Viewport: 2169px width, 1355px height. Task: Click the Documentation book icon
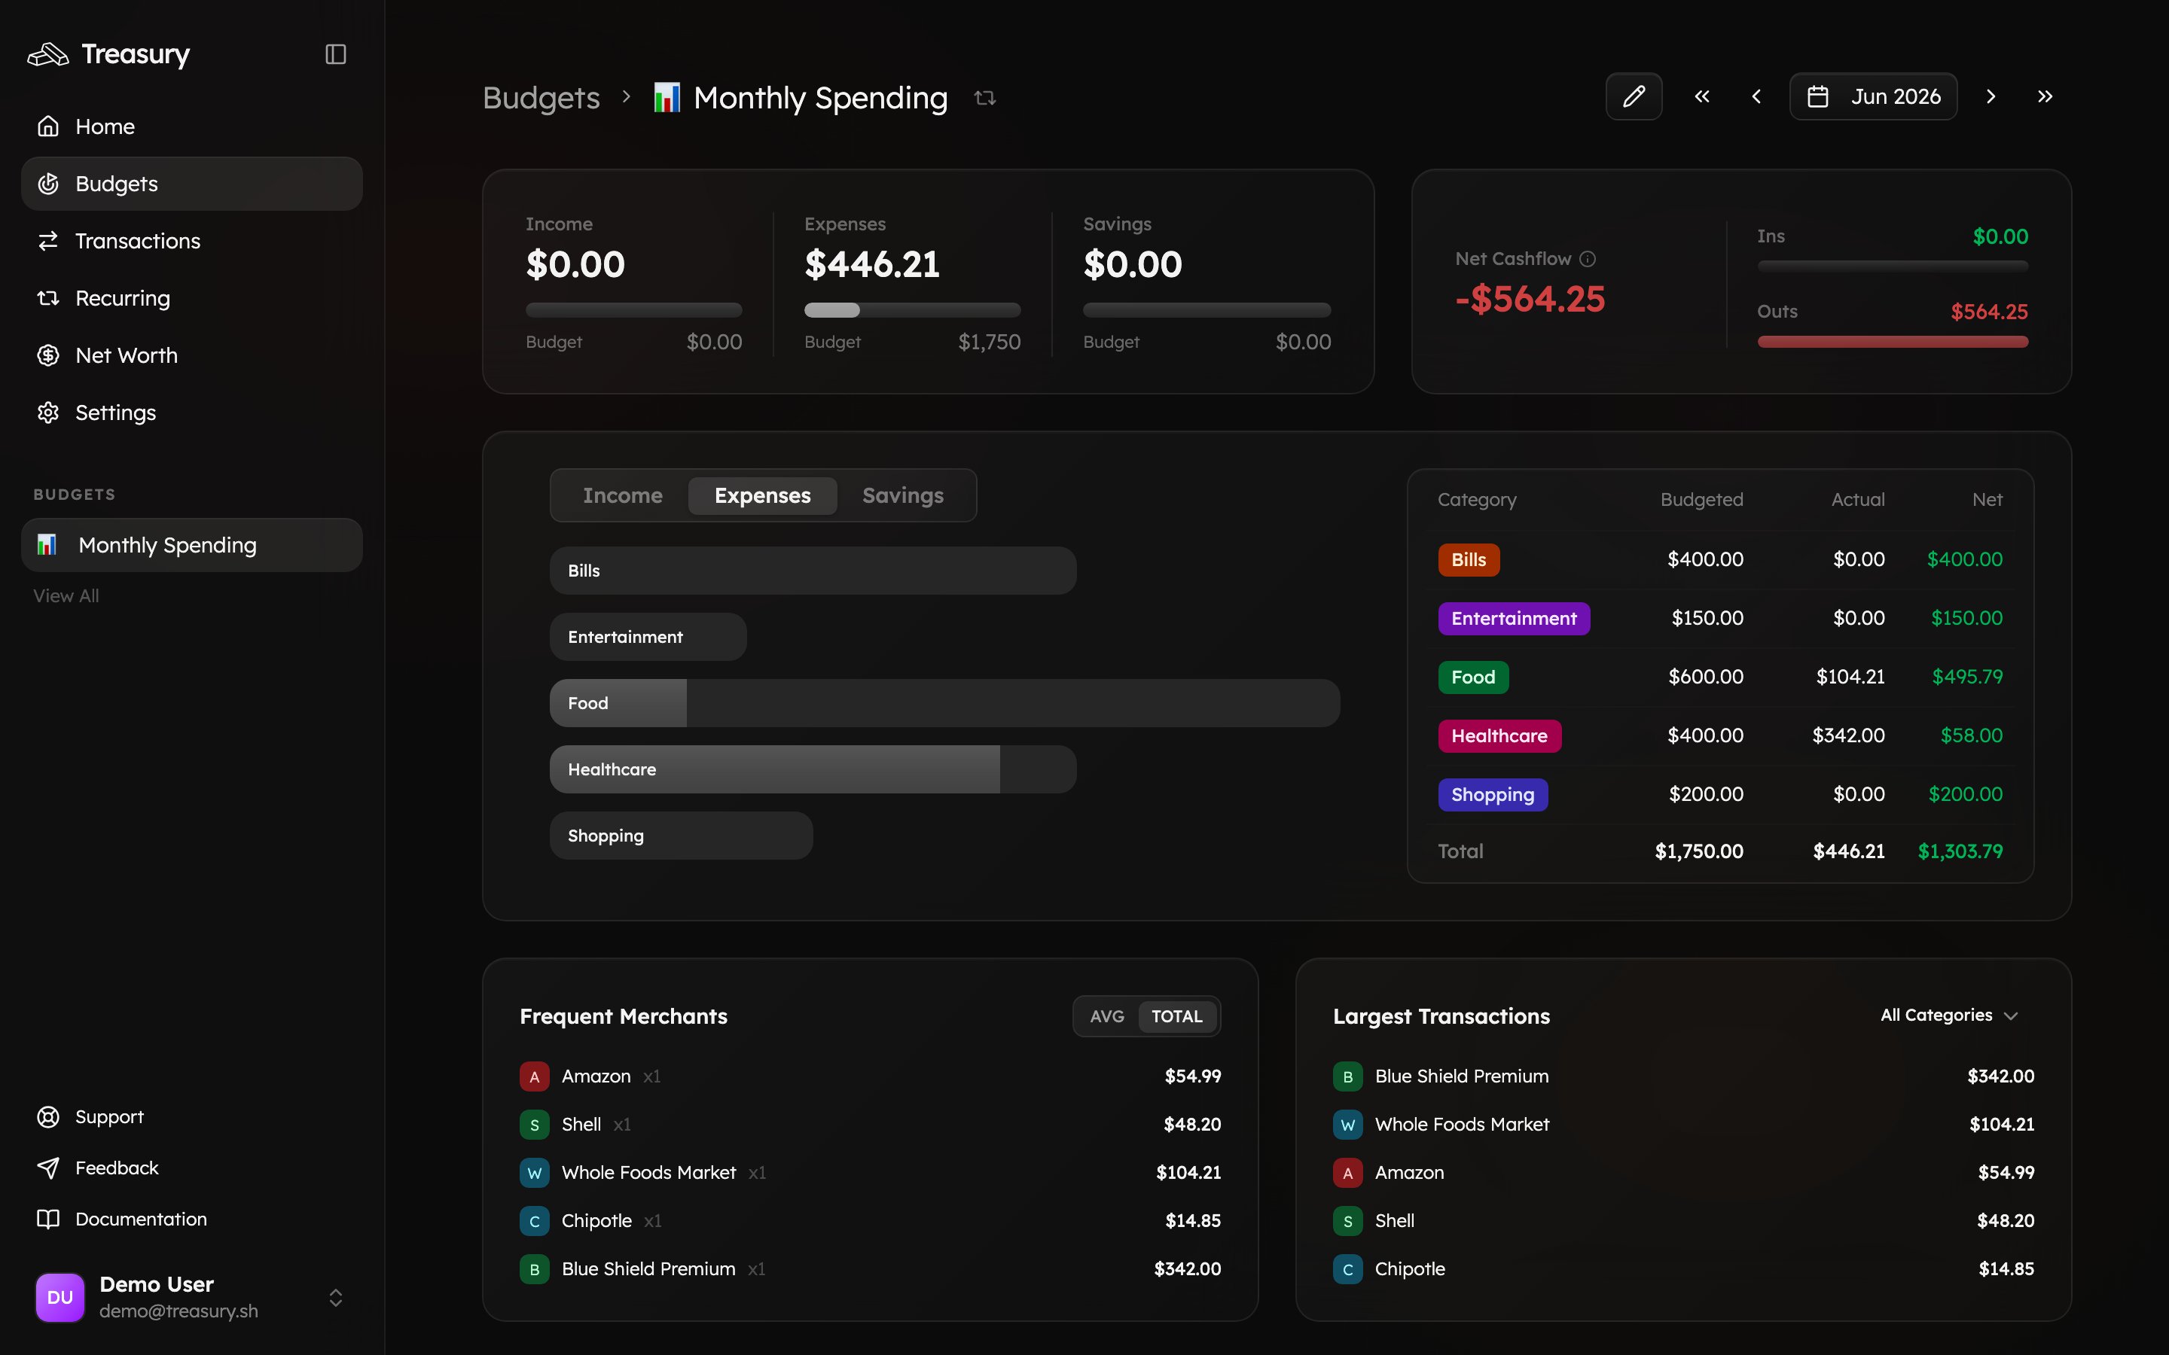tap(48, 1219)
